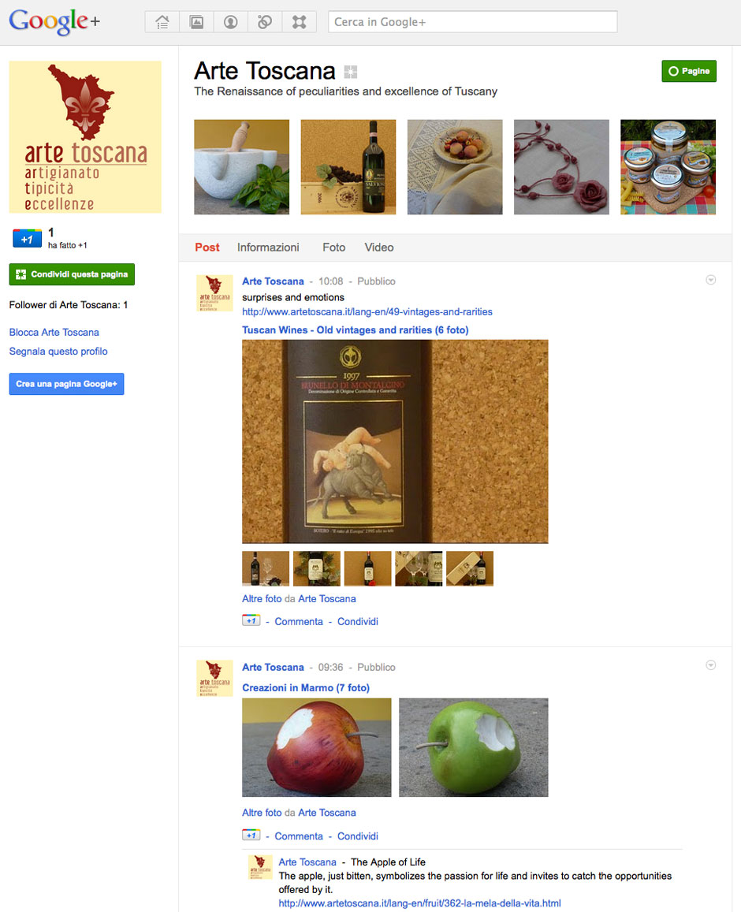The height and width of the screenshot is (912, 741).
Task: Switch to the Foto tab
Action: 334,248
